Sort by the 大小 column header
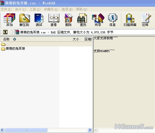This screenshot has width=155, height=133. click(x=70, y=39)
